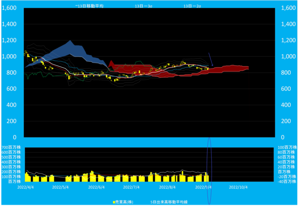Click the 100百万株 right volume axis label
Viewport: 301px width, 206px height.
288,147
